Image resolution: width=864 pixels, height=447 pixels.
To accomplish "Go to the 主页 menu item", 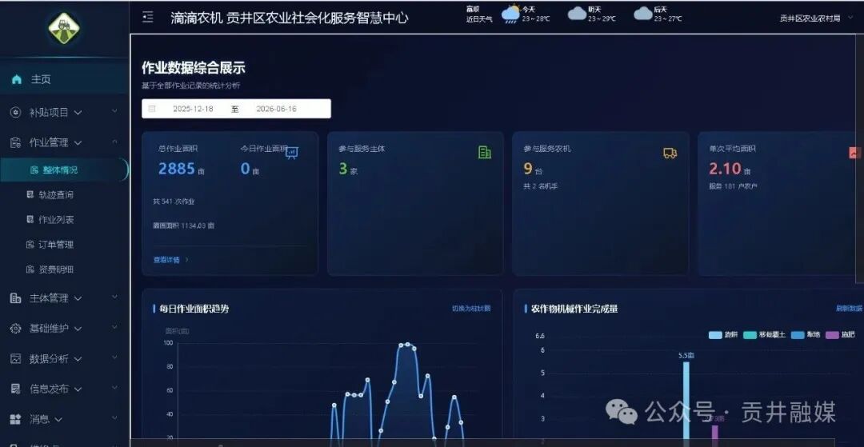I will (65, 79).
